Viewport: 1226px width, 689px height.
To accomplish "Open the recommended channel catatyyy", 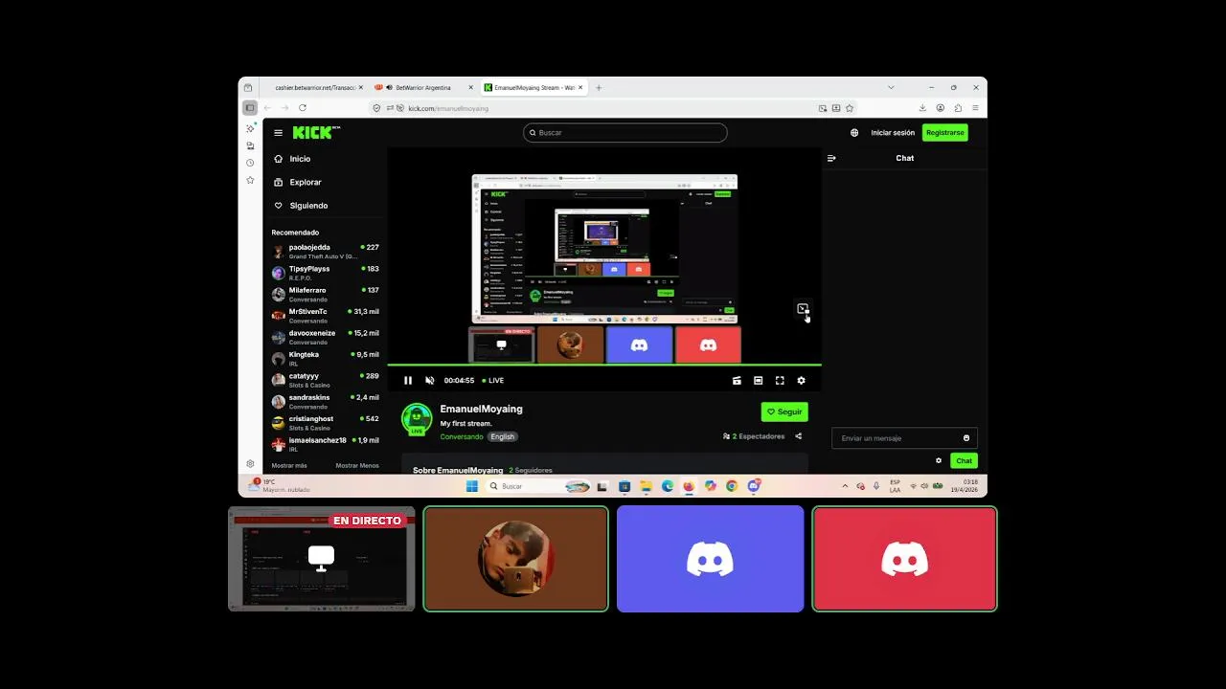I will tap(325, 380).
